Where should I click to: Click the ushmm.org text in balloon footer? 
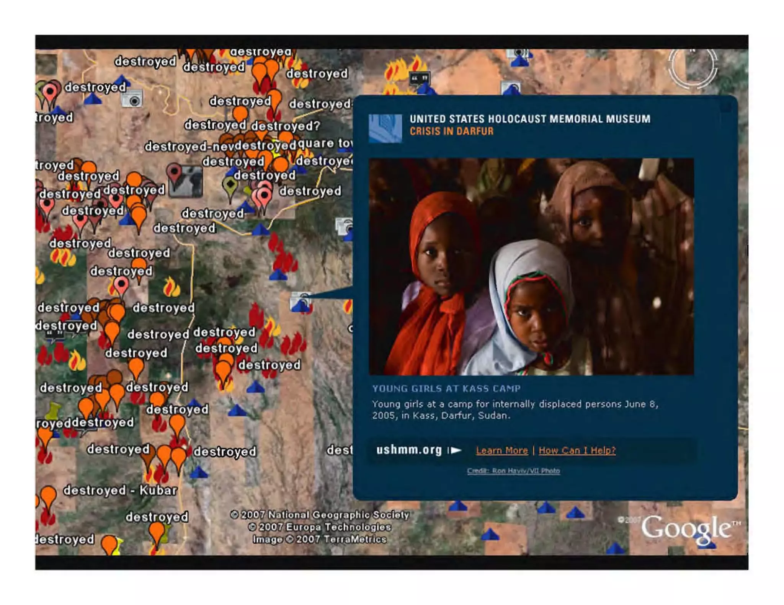(409, 450)
